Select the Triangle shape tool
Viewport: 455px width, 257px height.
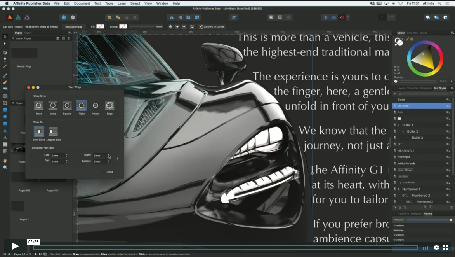pyautogui.click(x=5, y=131)
